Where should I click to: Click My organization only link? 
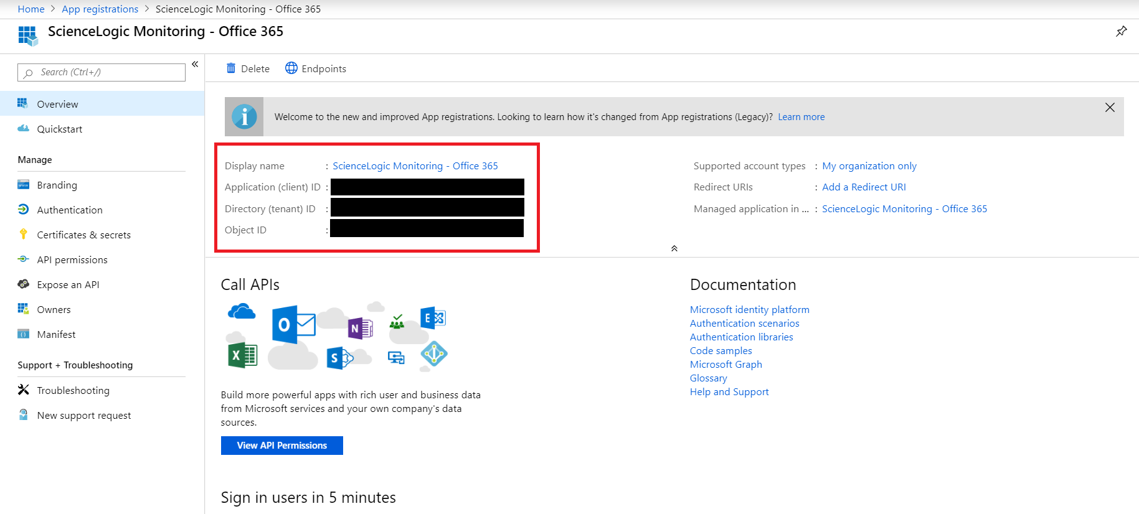[869, 166]
